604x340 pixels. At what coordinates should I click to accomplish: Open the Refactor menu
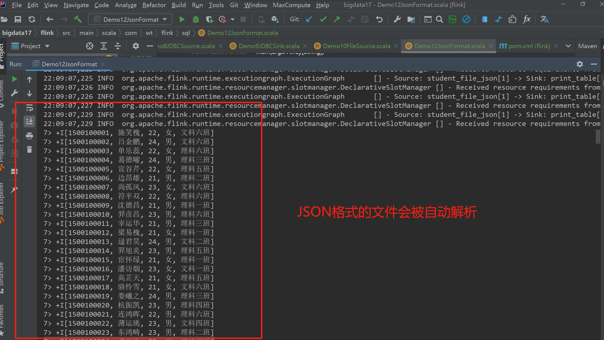[x=154, y=5]
